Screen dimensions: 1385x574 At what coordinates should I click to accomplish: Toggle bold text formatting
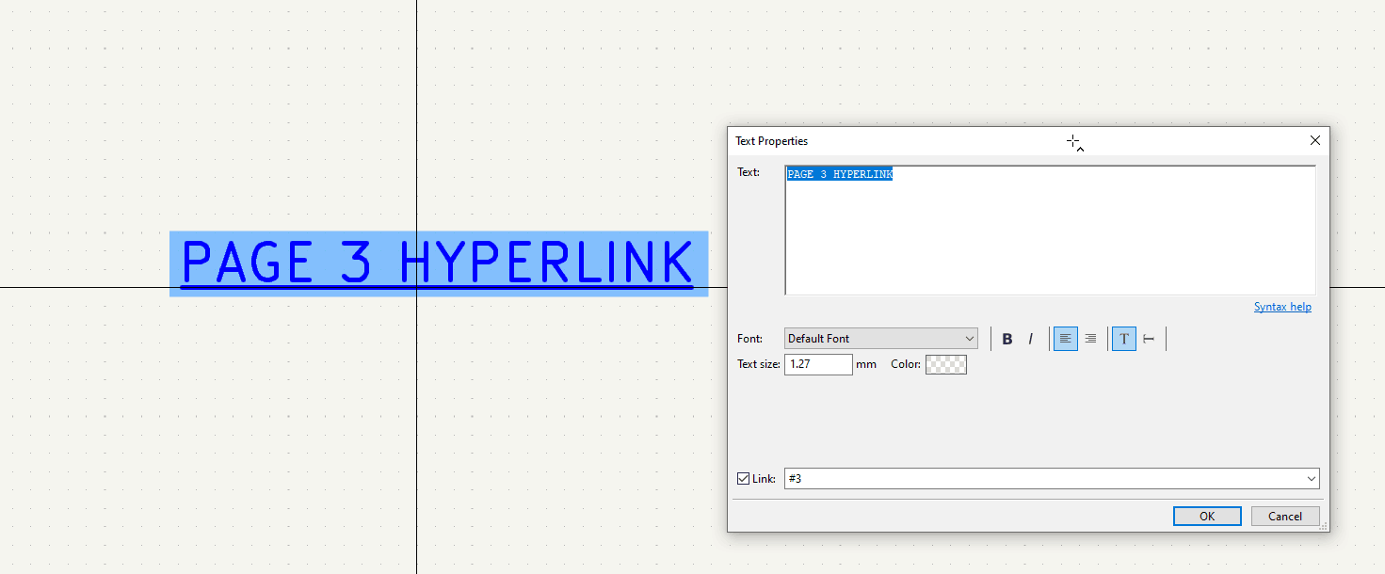coord(1007,339)
